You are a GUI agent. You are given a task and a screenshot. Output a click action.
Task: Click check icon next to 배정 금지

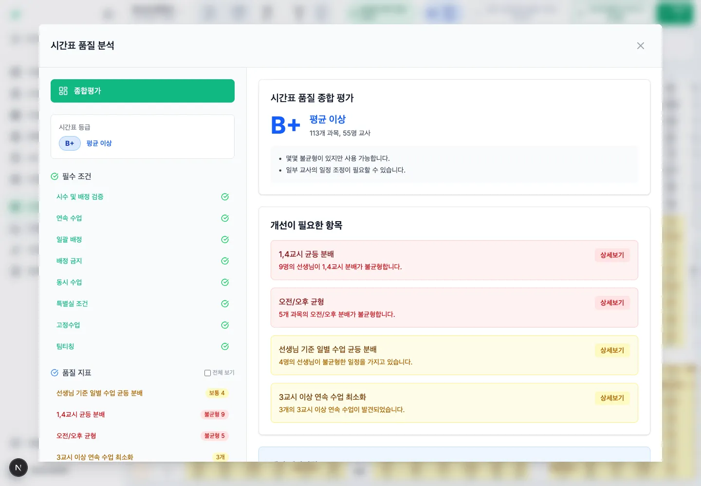point(225,261)
